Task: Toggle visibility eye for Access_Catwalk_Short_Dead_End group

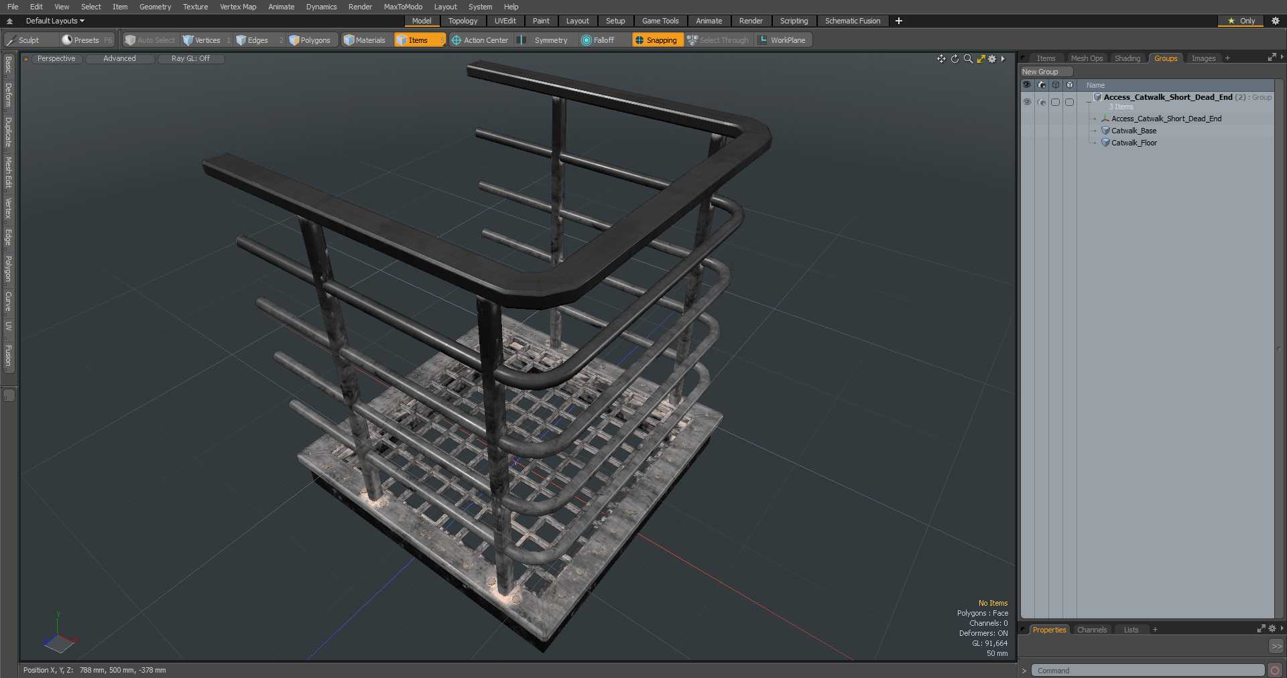Action: 1027,102
